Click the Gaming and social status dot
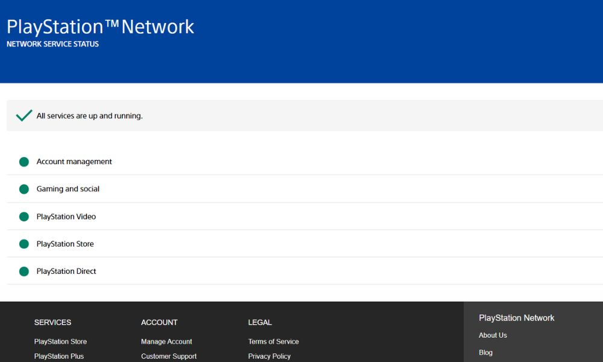This screenshot has width=603, height=362. pos(24,188)
